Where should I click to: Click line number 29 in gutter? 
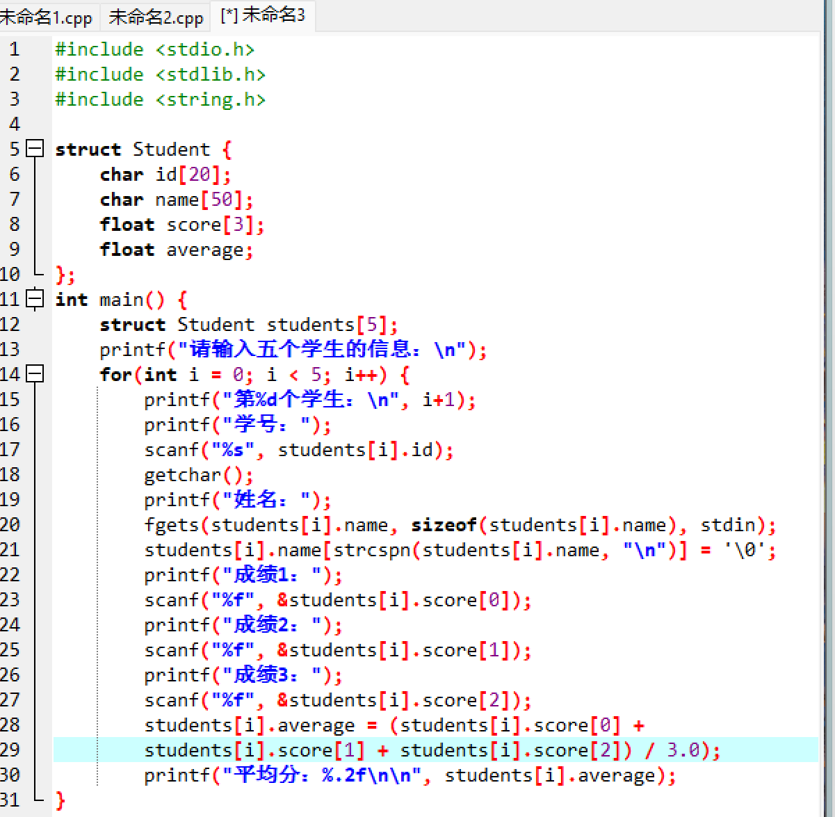10,750
